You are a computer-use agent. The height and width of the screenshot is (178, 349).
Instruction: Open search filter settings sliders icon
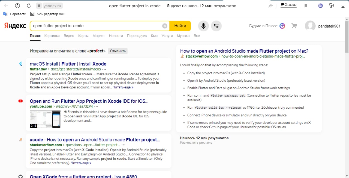tap(216, 26)
